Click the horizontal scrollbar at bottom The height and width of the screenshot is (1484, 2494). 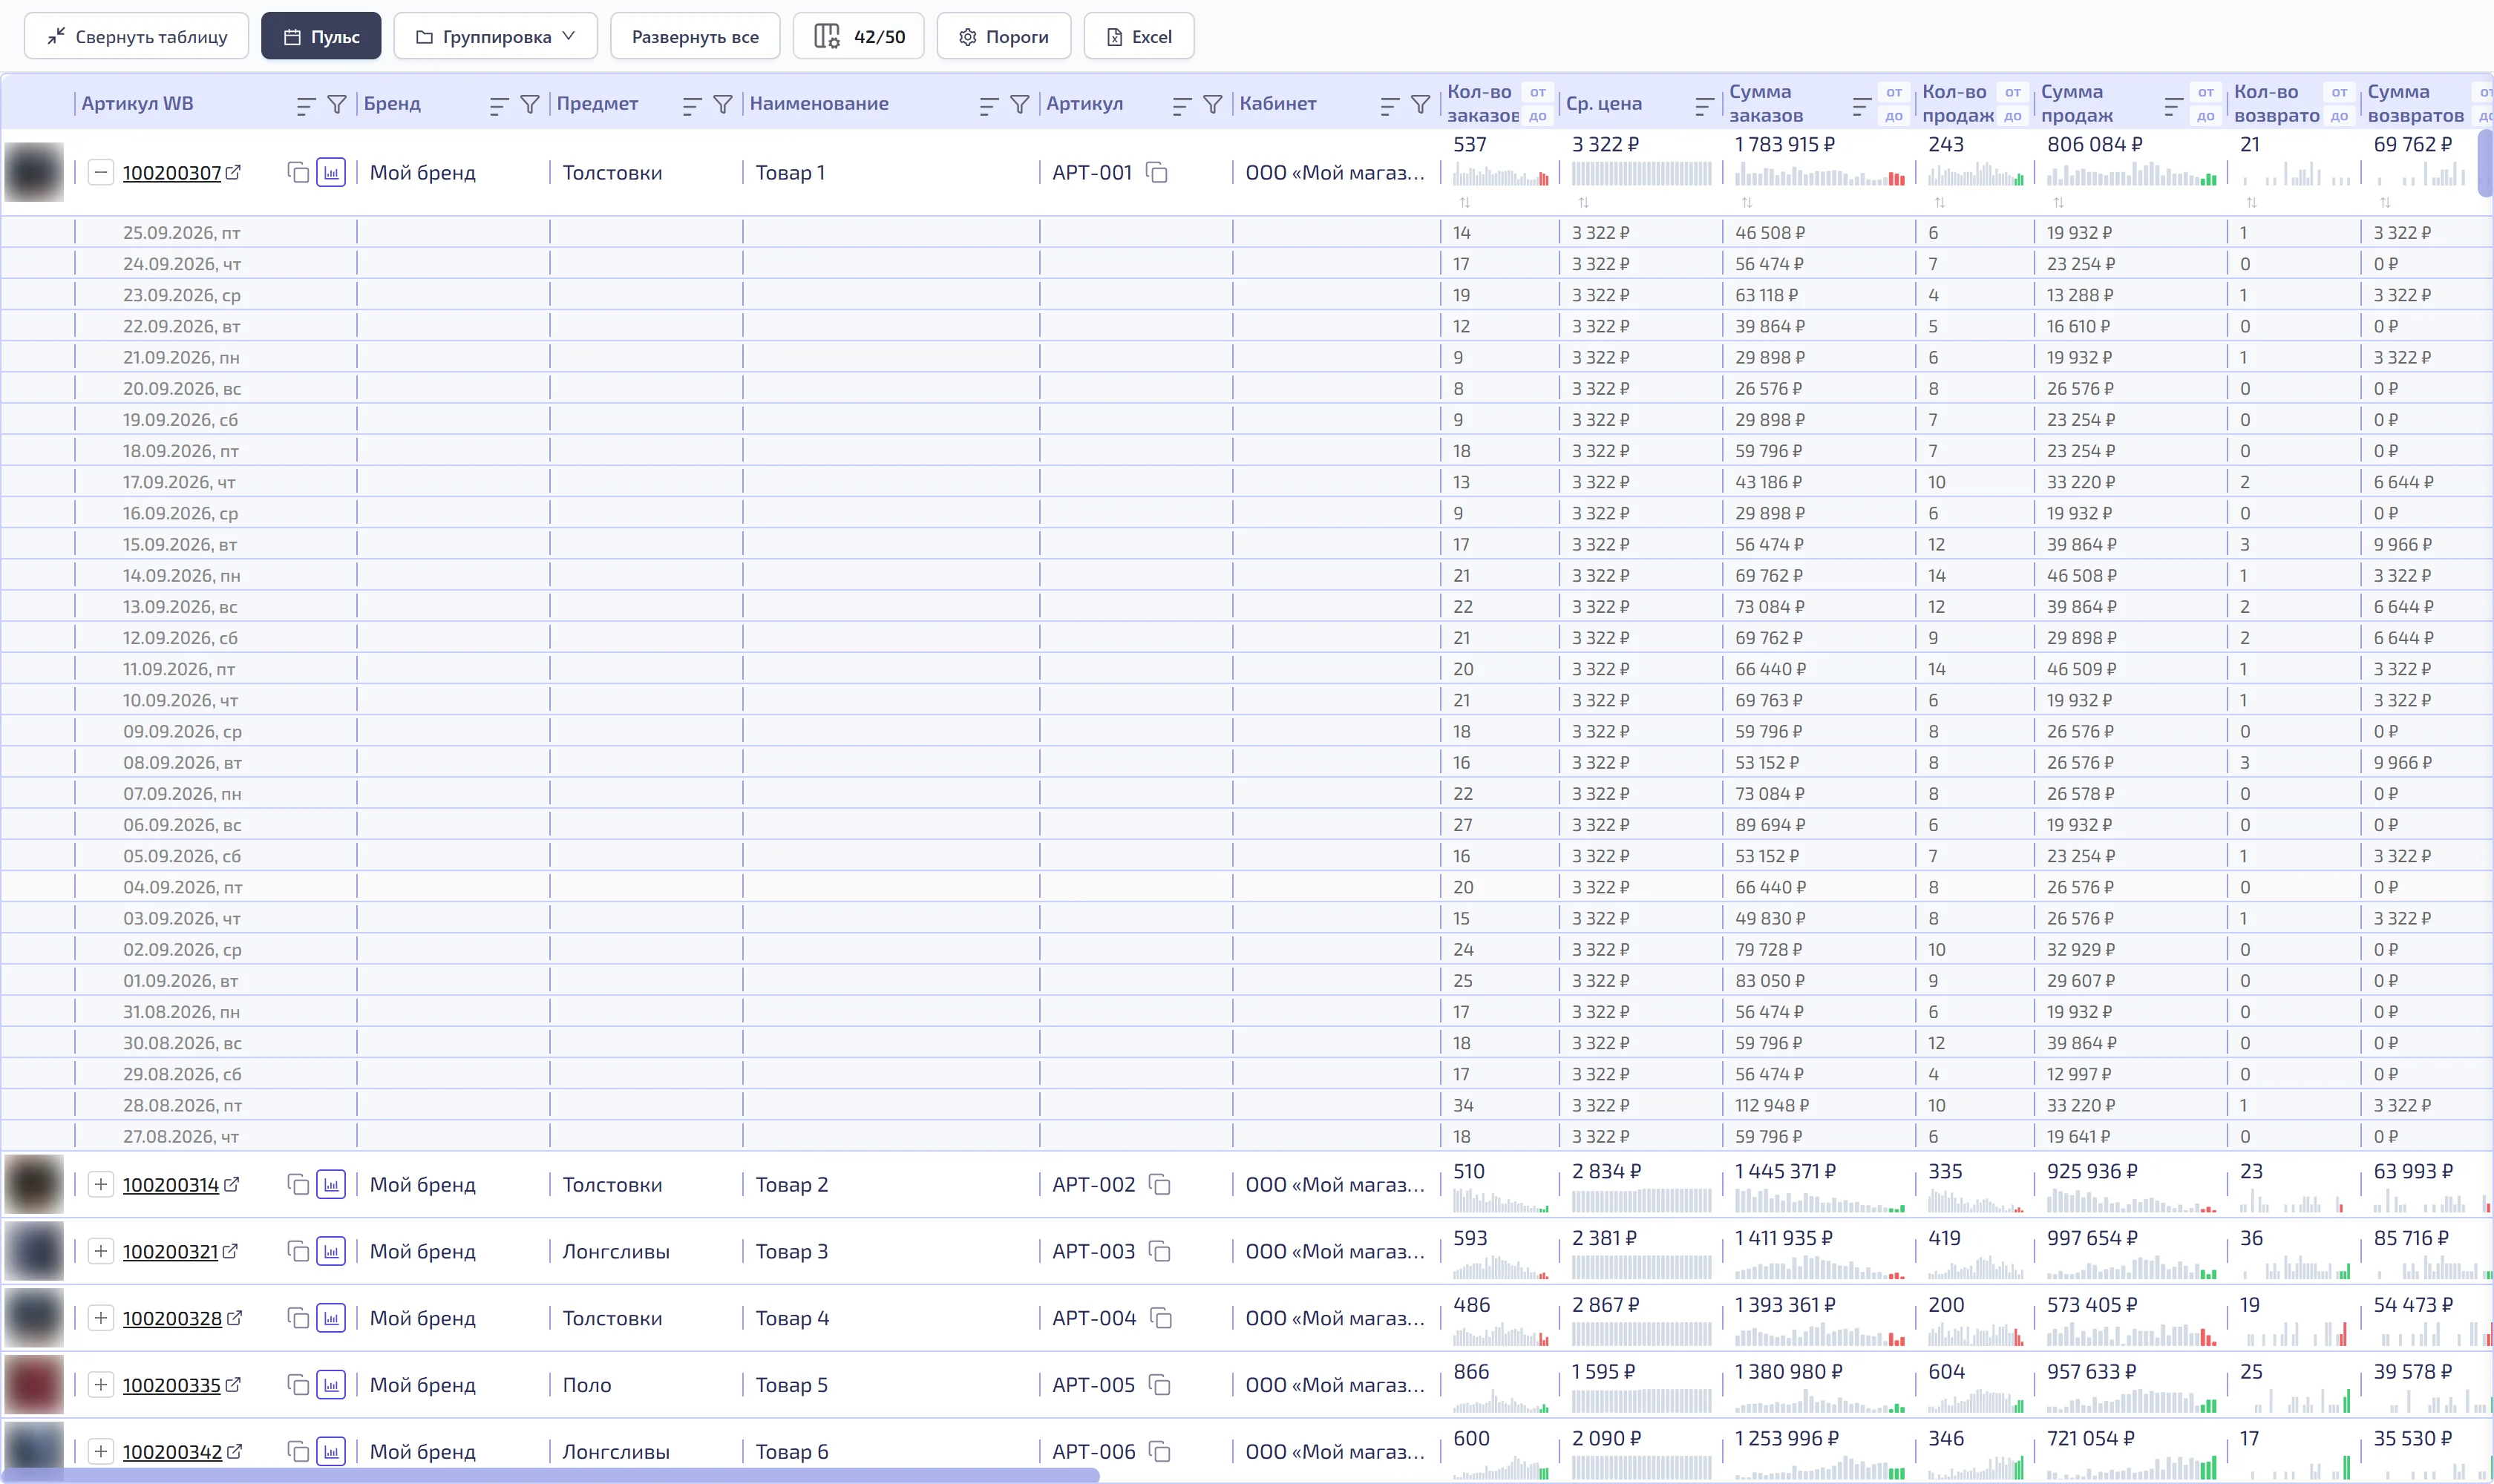pyautogui.click(x=550, y=1475)
